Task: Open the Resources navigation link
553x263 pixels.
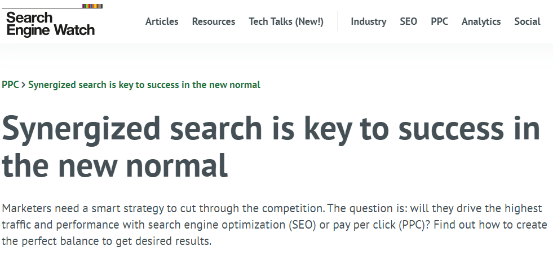Action: [x=214, y=21]
